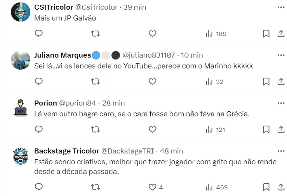Reply to Juliano Marques' tweet

coord(38,82)
